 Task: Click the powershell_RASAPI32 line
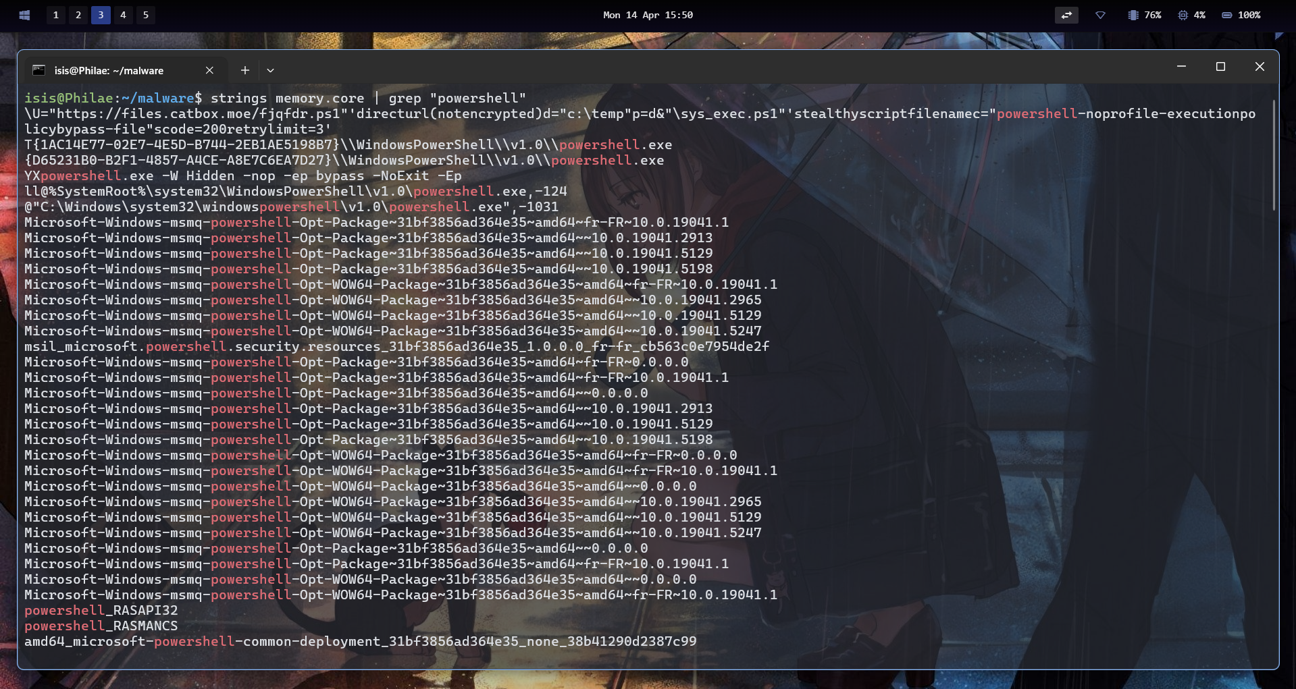point(101,611)
